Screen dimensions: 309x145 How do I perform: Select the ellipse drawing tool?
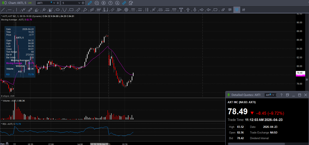(58, 10)
